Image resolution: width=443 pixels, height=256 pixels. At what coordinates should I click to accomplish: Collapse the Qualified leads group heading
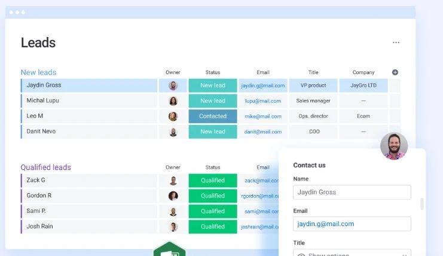(x=46, y=167)
